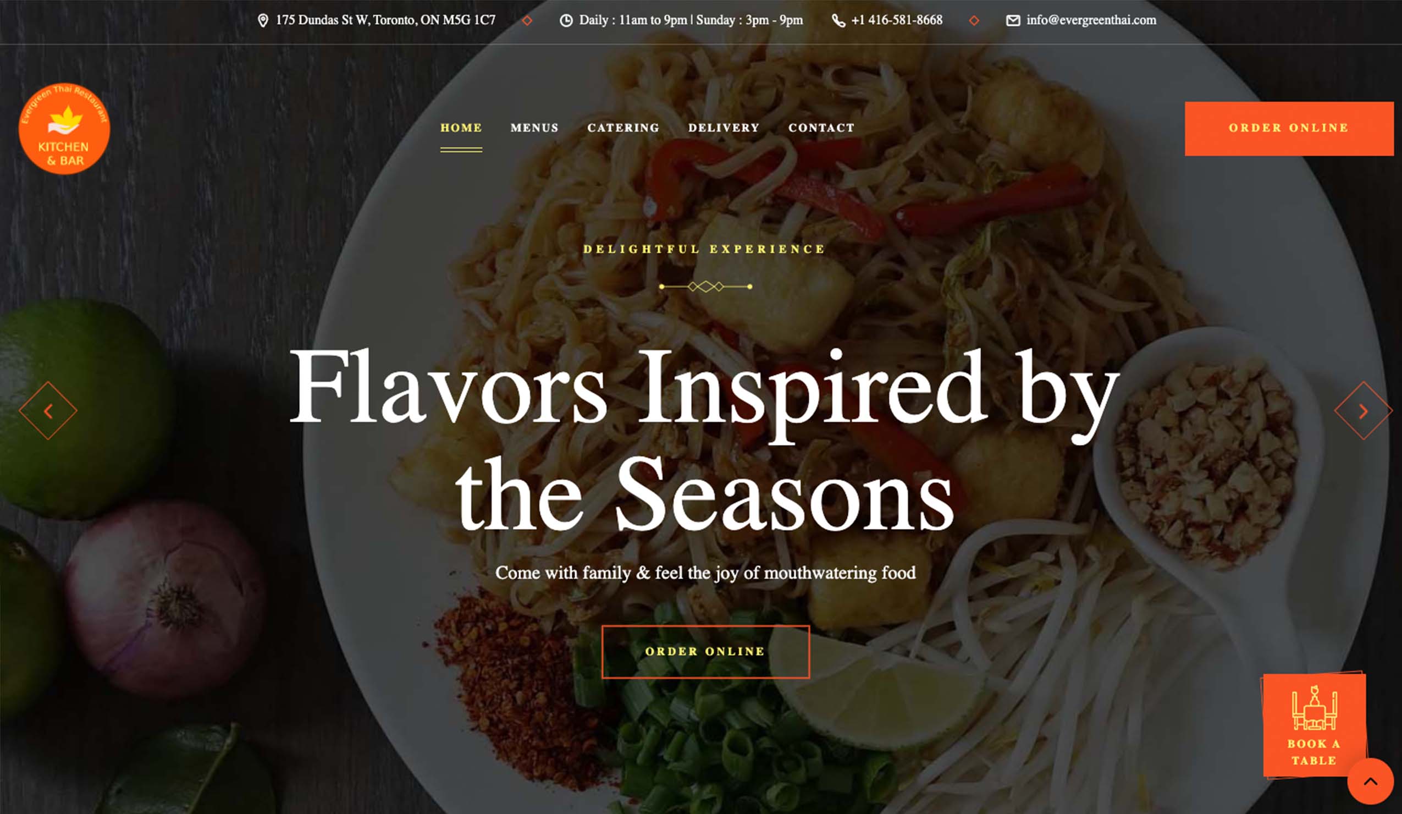Open the Contact page link
The height and width of the screenshot is (814, 1402).
[x=821, y=128]
